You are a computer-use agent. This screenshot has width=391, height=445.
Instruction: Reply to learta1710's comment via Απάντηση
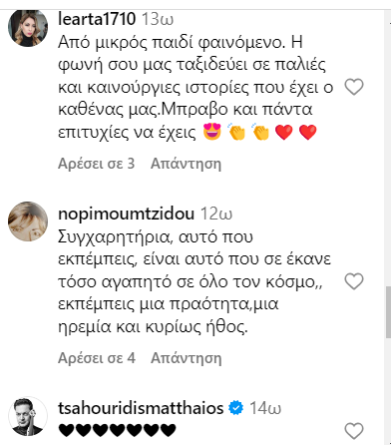[186, 164]
